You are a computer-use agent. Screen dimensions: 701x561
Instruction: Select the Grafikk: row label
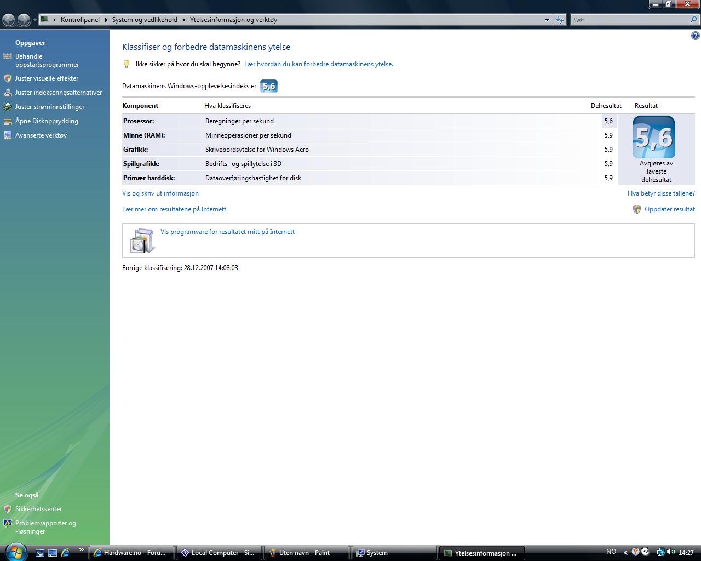[136, 150]
